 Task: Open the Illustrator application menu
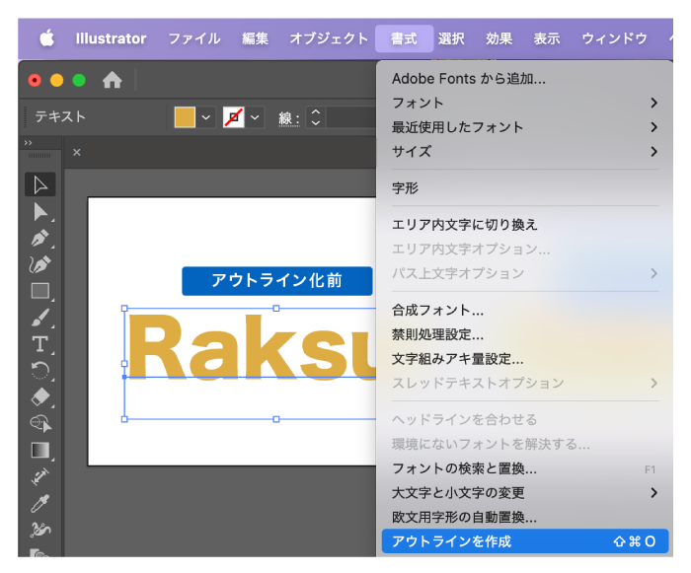[x=111, y=38]
